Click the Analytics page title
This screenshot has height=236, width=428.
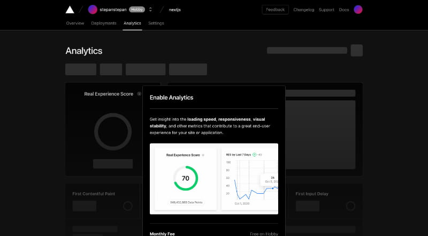click(84, 51)
